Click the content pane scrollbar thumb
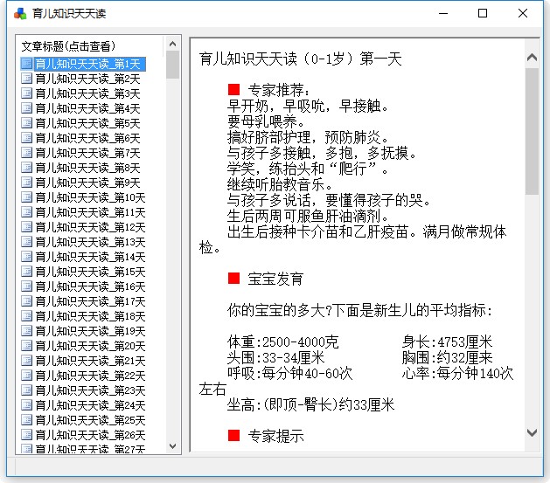Image resolution: width=550 pixels, height=483 pixels. 533,131
